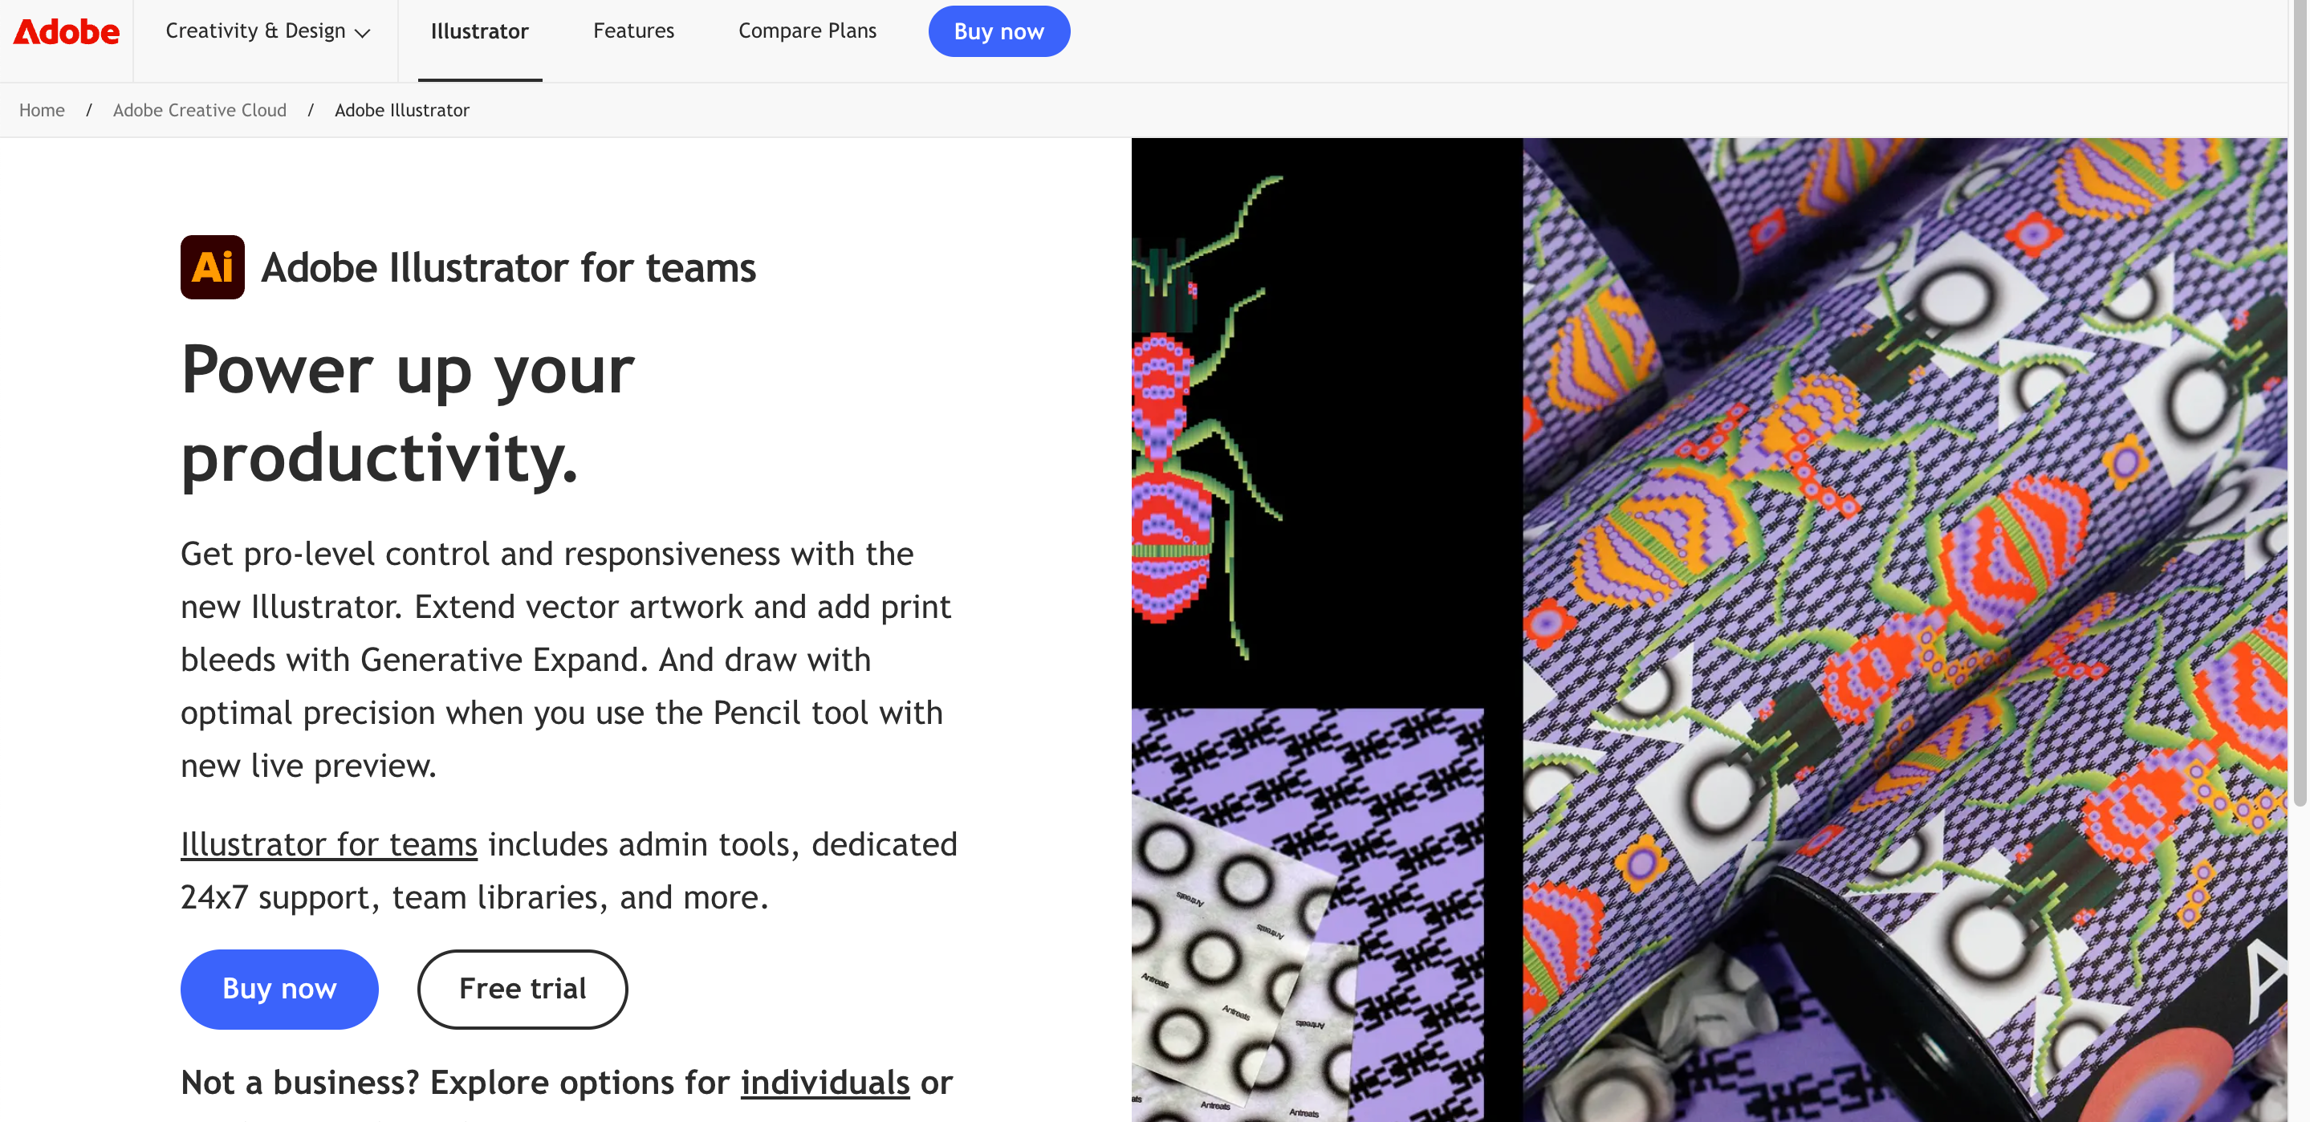Image resolution: width=2310 pixels, height=1122 pixels.
Task: Open the Adobe Creative Cloud breadcrumb
Action: (x=199, y=110)
